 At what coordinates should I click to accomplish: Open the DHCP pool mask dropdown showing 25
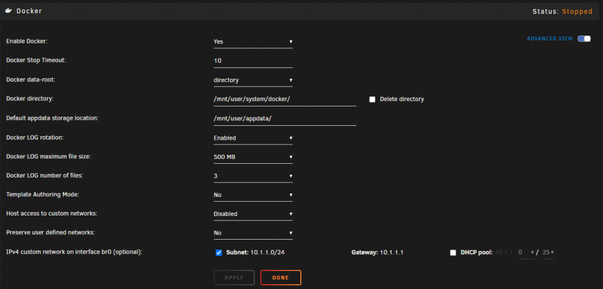[548, 252]
